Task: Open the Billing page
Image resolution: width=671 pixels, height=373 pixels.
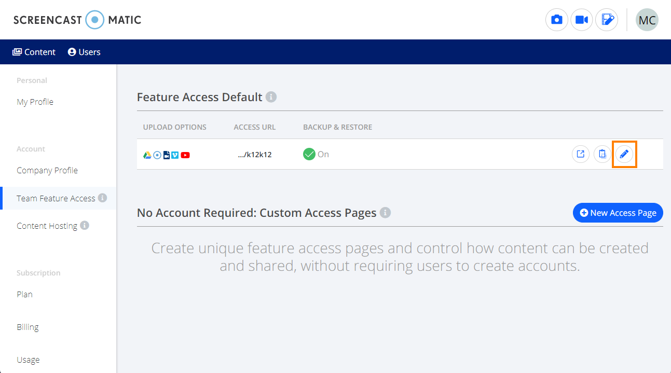Action: pyautogui.click(x=28, y=327)
